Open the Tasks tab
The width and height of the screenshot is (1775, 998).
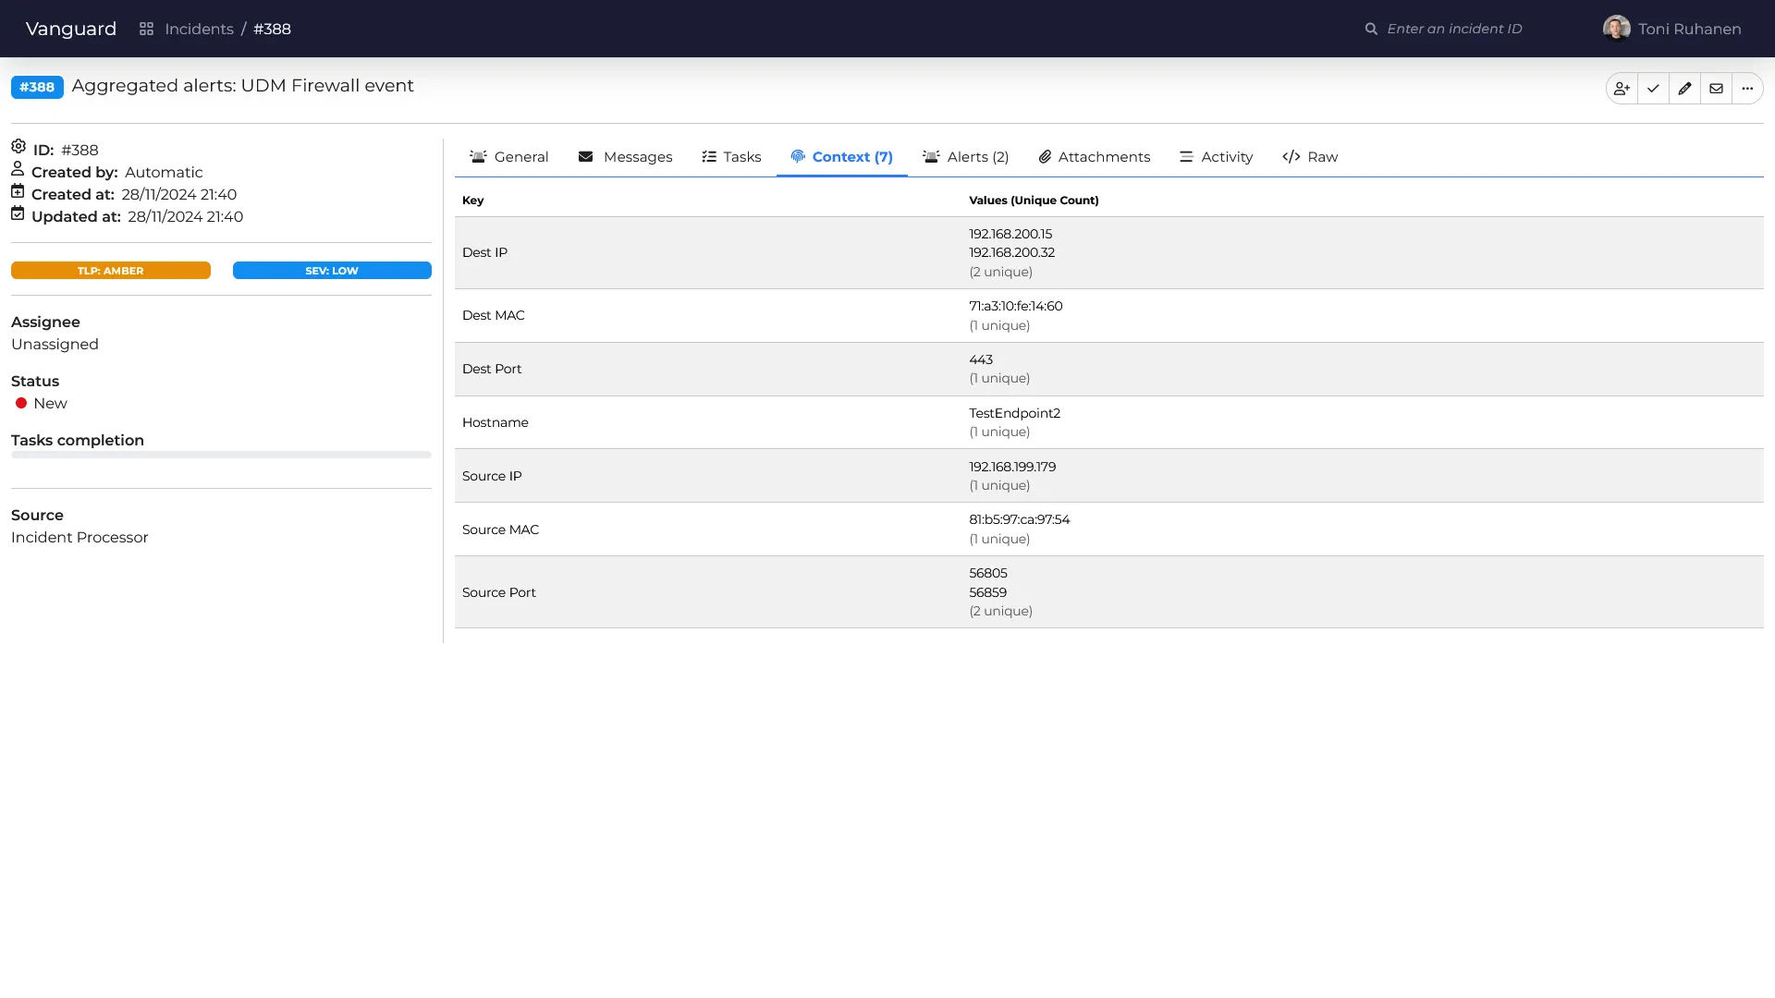[x=731, y=157]
